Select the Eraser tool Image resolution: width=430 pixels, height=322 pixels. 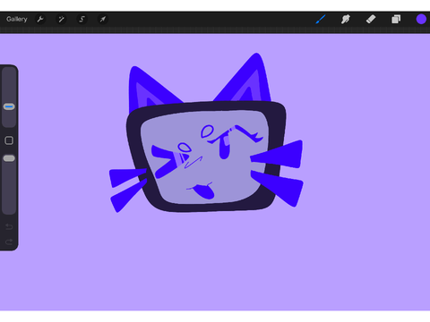pyautogui.click(x=371, y=20)
